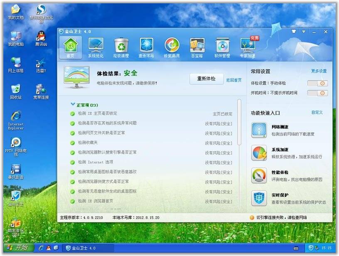Screen dimensions: 339x256
Task: Open 暴风影音 desktop icon
Action: pyautogui.click(x=16, y=172)
